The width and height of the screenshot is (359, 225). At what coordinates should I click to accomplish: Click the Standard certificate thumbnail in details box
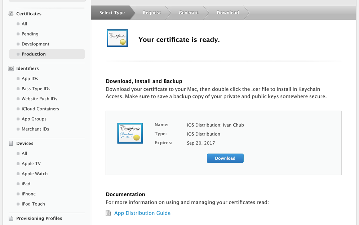[130, 133]
